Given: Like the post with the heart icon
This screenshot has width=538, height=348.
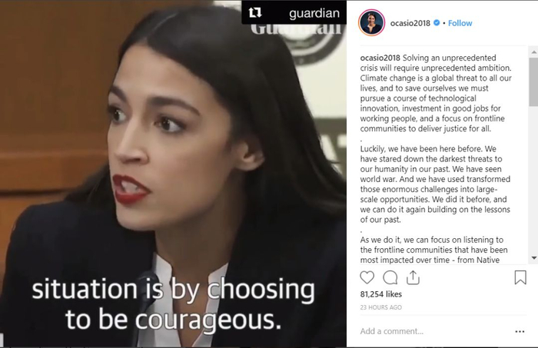Looking at the screenshot, I should [367, 277].
